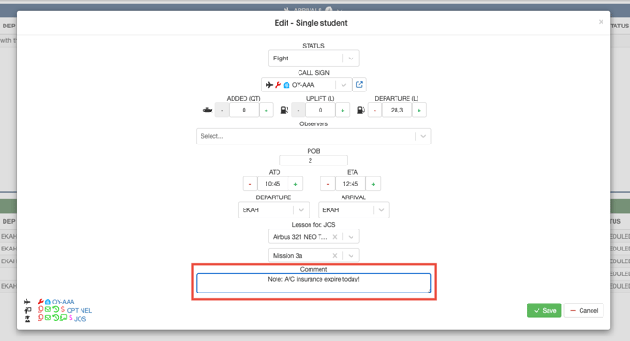Screen dimensions: 630x341
Task: Click the red dollar icon in the CPT NEL row
Action: pos(63,309)
